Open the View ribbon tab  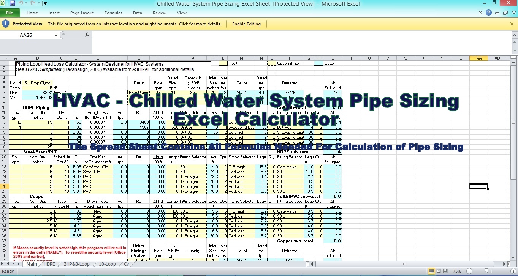[x=182, y=13]
